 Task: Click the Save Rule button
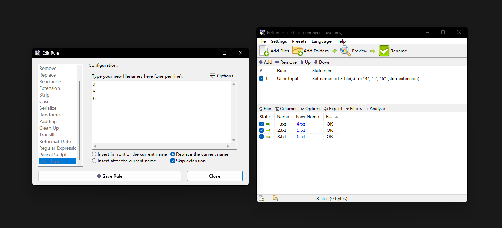click(x=109, y=176)
